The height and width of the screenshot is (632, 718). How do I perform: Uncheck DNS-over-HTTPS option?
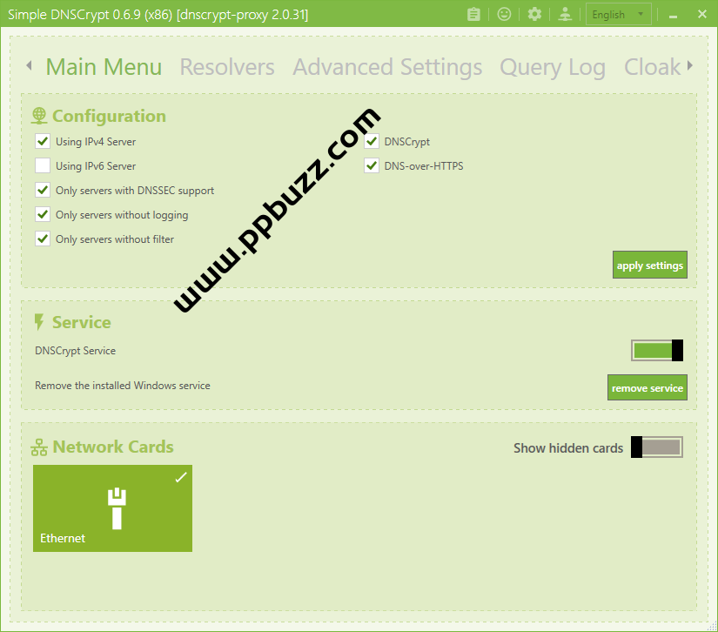tap(372, 165)
